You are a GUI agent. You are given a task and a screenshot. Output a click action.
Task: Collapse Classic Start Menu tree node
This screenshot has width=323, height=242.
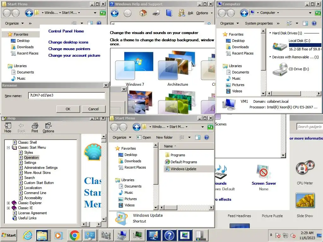pos(9,147)
